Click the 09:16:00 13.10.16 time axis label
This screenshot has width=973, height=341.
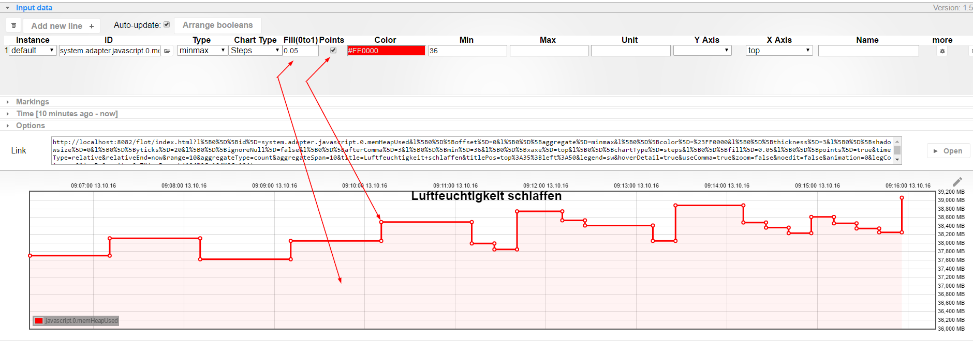(908, 185)
